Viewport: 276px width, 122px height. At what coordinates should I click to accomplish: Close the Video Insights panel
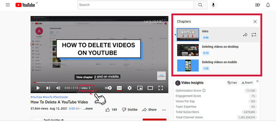(x=257, y=81)
